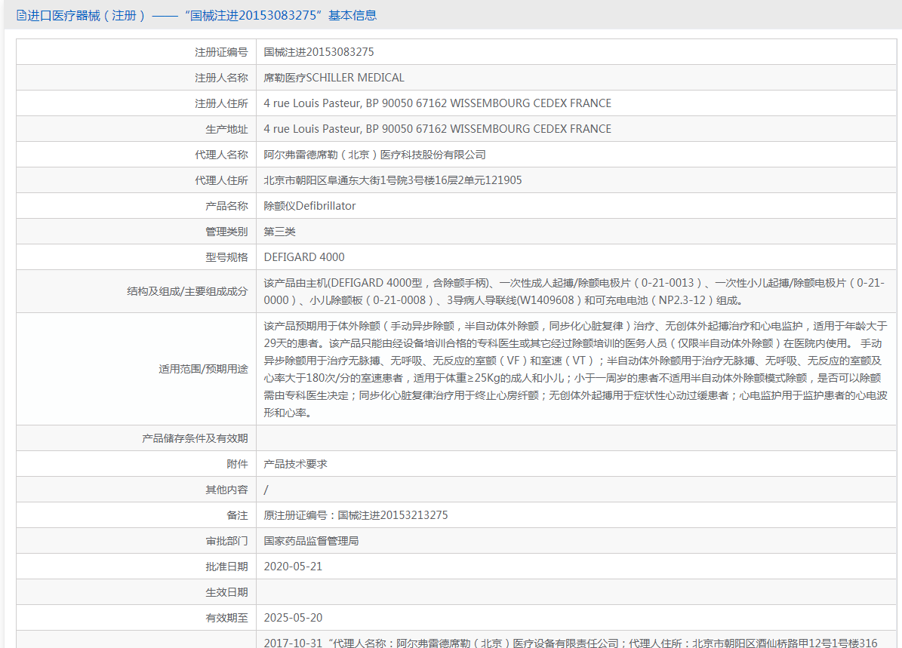Screen dimensions: 902x648
Task: Click the approval department 国家药品监督管理局
Action: point(311,541)
